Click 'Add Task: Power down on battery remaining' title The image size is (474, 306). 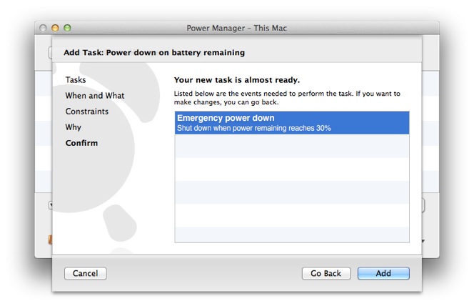coord(154,53)
